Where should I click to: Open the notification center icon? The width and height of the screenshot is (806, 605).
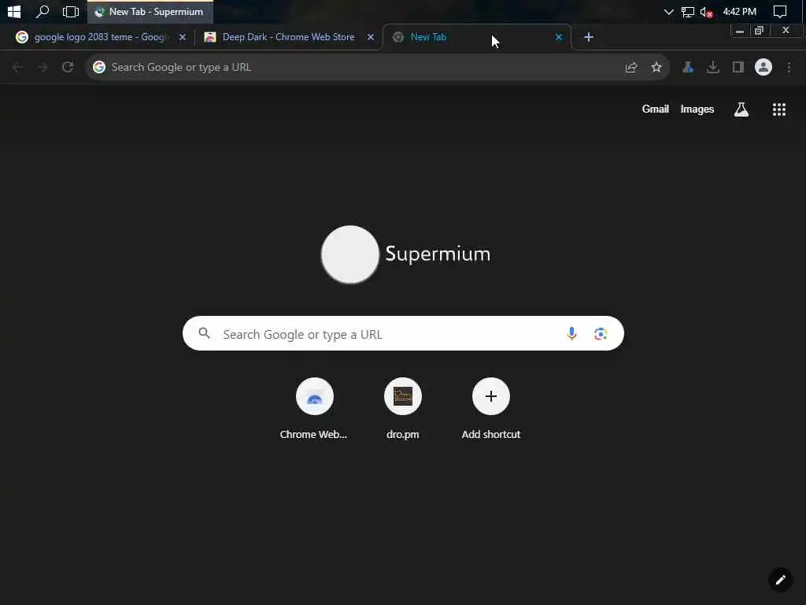(x=780, y=11)
